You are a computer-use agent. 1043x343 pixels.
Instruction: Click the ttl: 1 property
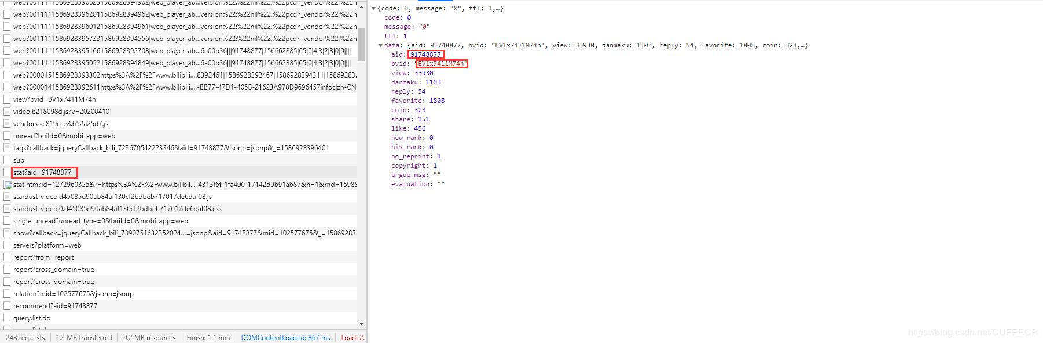(x=396, y=36)
